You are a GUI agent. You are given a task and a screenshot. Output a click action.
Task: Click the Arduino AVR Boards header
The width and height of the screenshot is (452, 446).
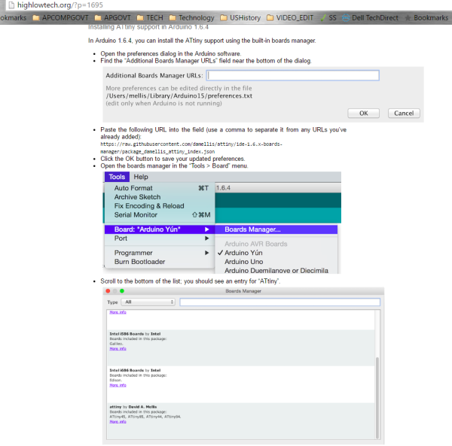tap(256, 244)
